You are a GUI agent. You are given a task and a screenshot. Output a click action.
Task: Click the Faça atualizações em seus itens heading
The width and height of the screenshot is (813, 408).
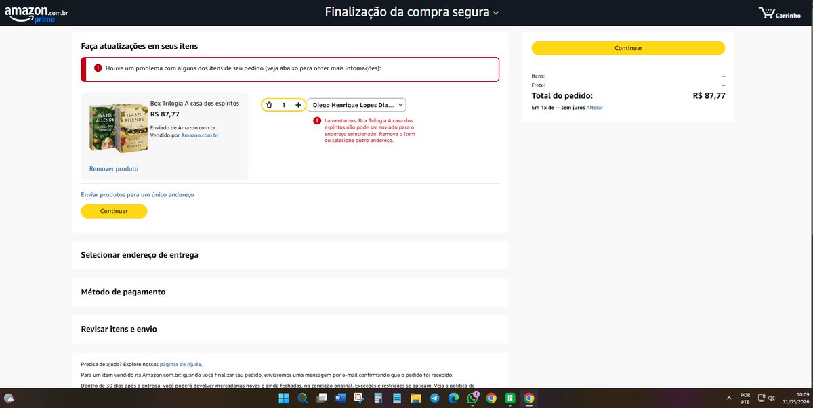tap(139, 46)
